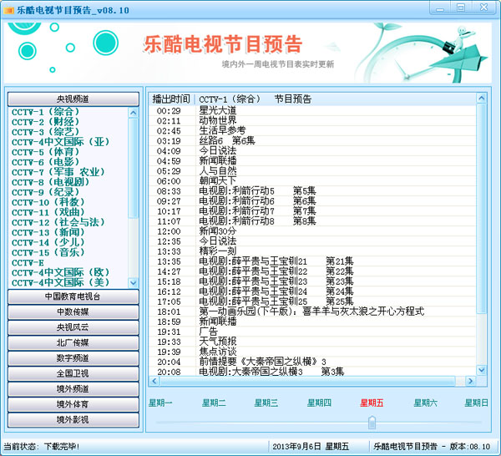Select channel CCTV-11（戏曲）

pyautogui.click(x=48, y=212)
